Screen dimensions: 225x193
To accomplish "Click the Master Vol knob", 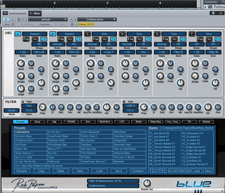I will coord(147,183).
